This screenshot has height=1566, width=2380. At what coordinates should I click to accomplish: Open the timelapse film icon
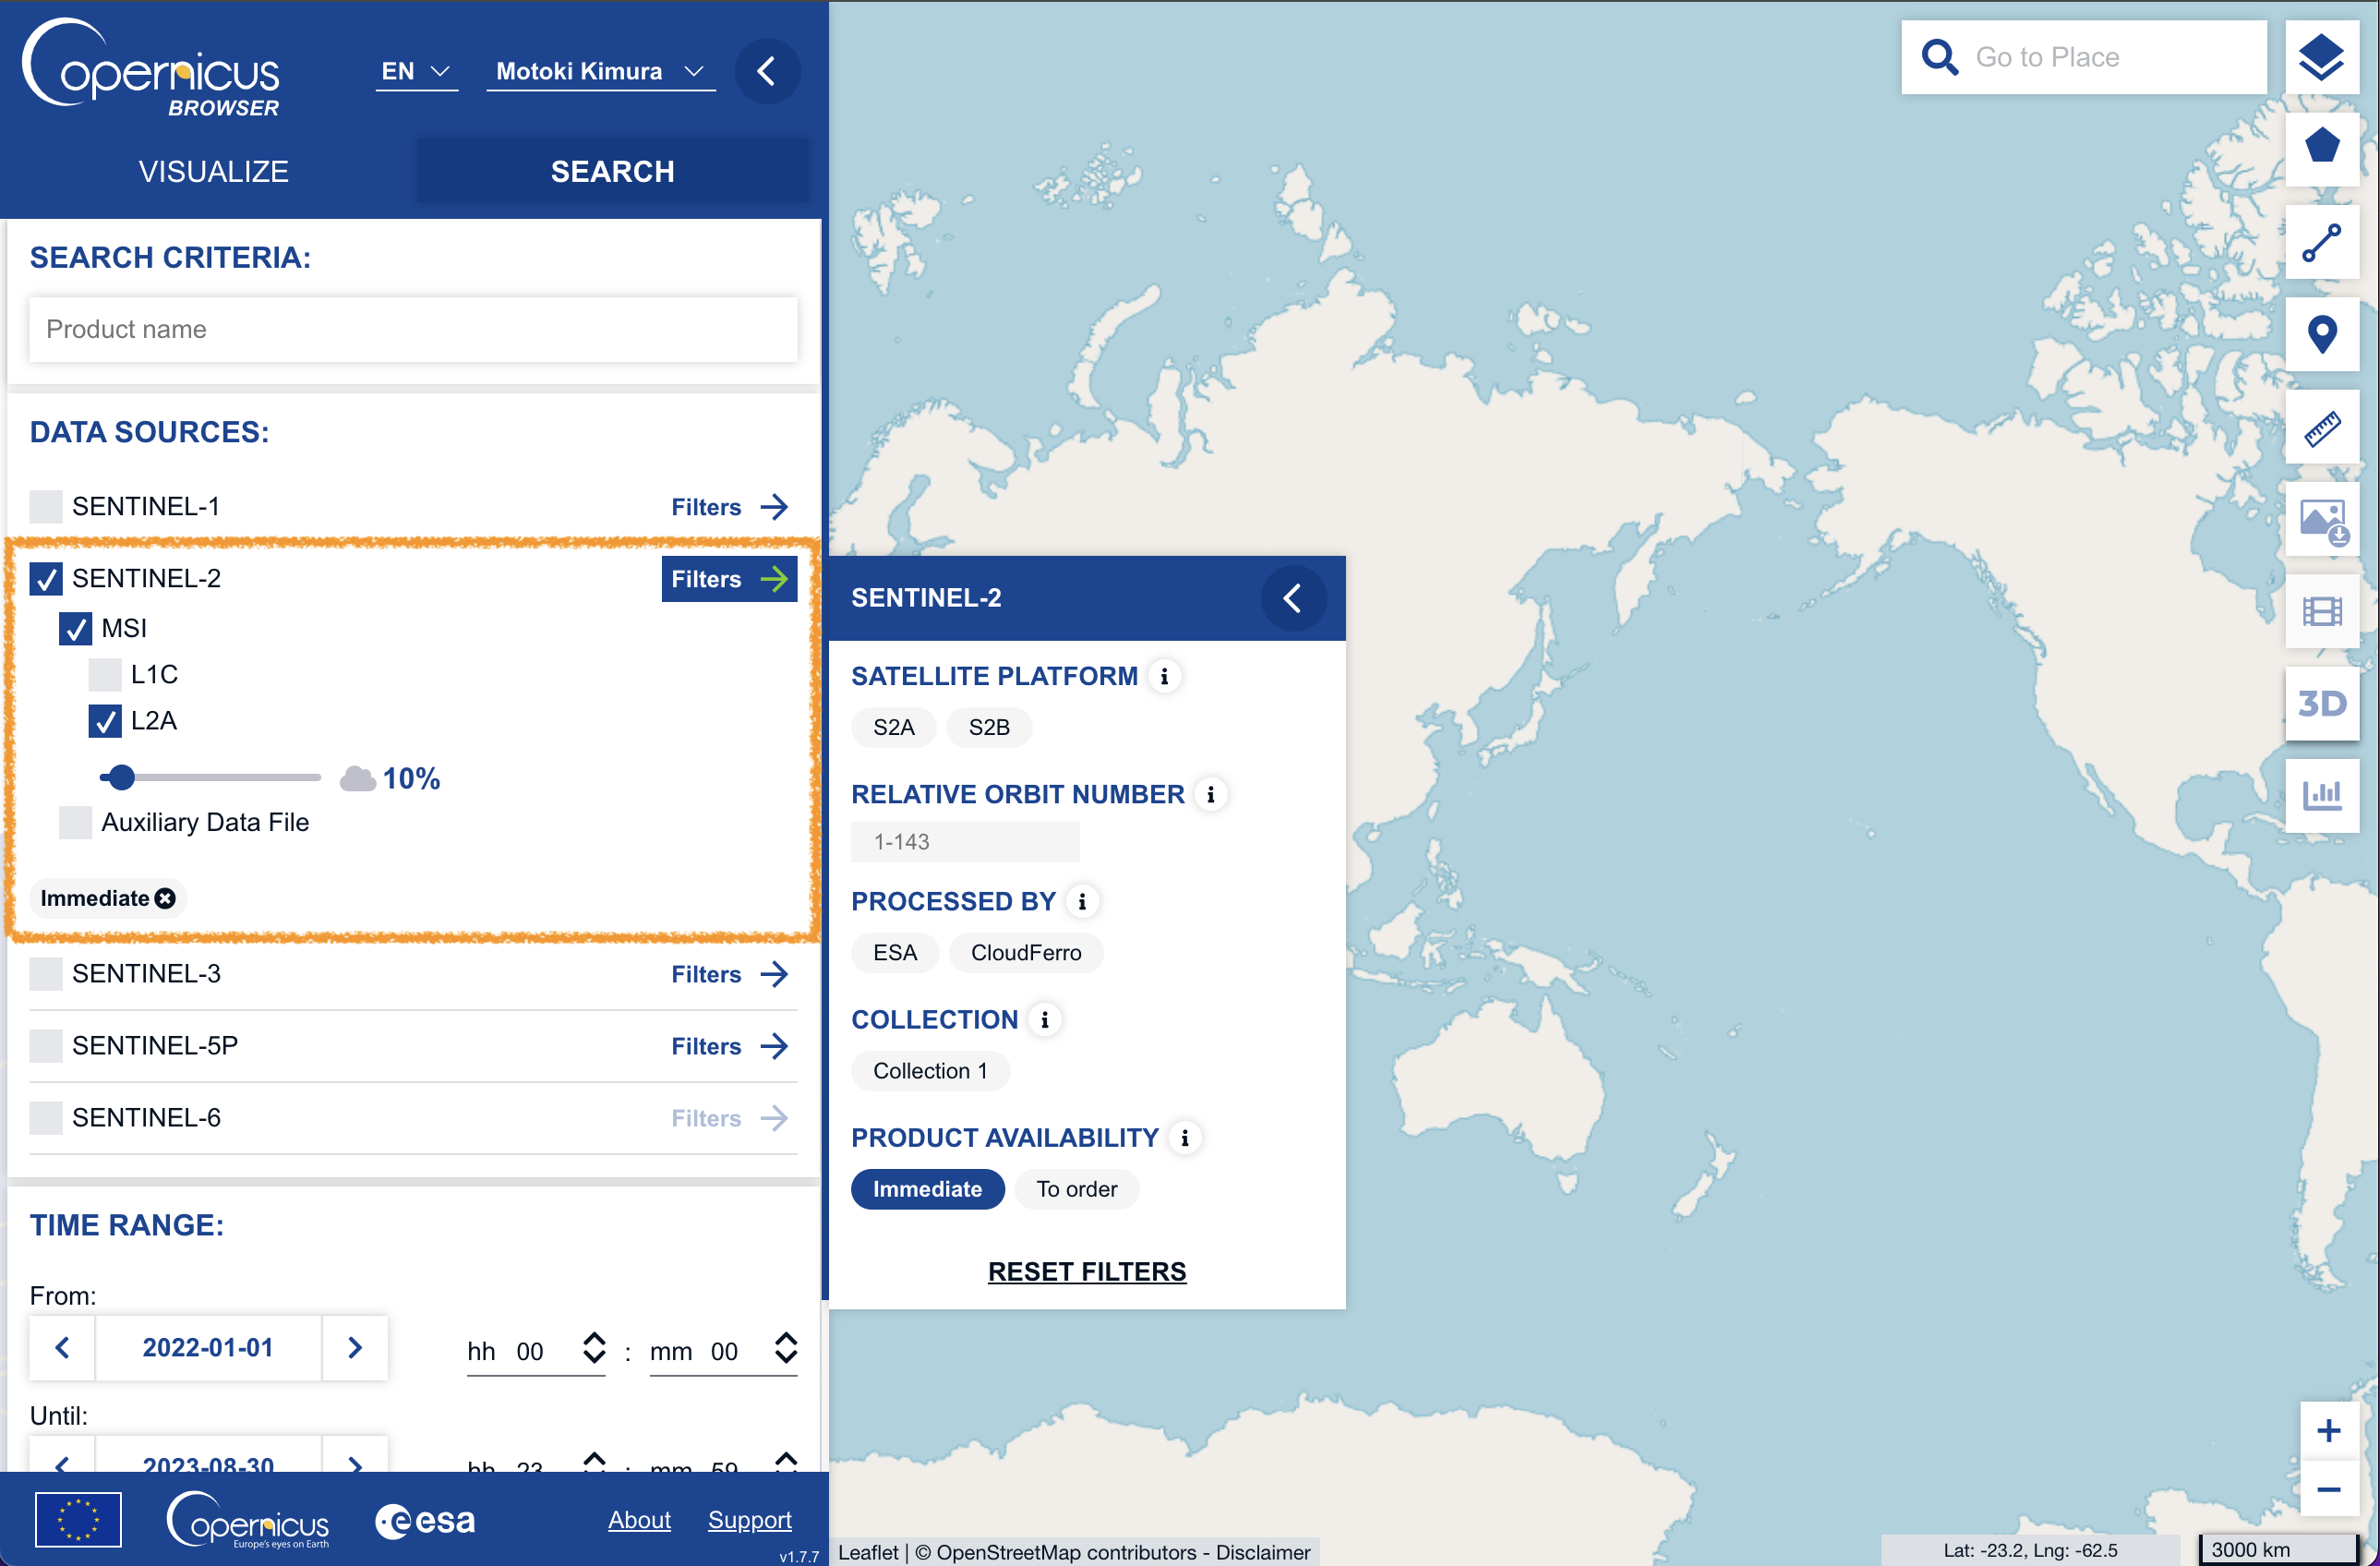(x=2320, y=611)
